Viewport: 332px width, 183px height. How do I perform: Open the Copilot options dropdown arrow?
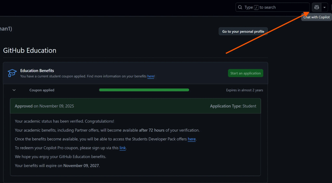pos(324,7)
